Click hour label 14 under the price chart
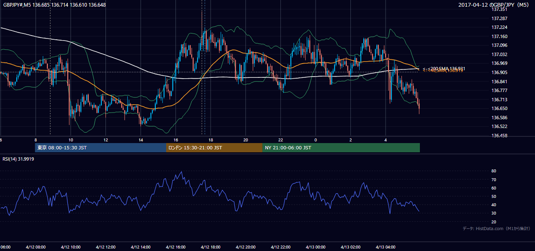Image resolution: width=535 pixels, height=251 pixels. click(x=141, y=140)
